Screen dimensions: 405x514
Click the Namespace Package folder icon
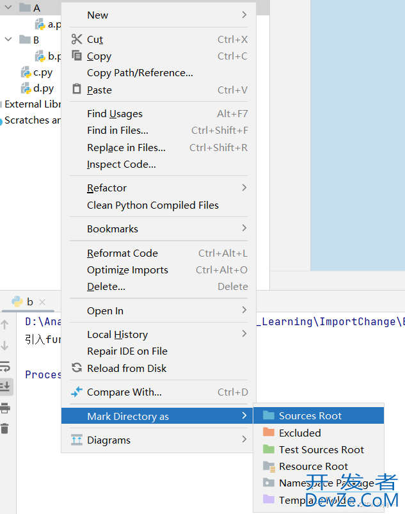coord(269,482)
